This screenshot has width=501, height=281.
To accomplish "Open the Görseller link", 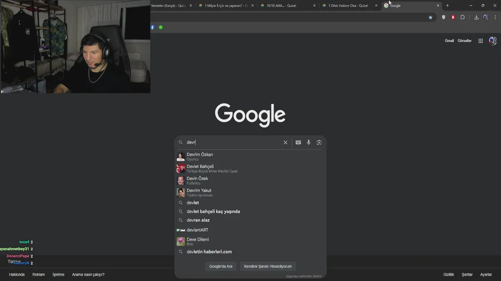I will click(465, 41).
